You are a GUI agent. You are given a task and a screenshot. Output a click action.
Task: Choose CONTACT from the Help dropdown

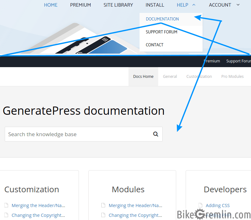(x=154, y=45)
